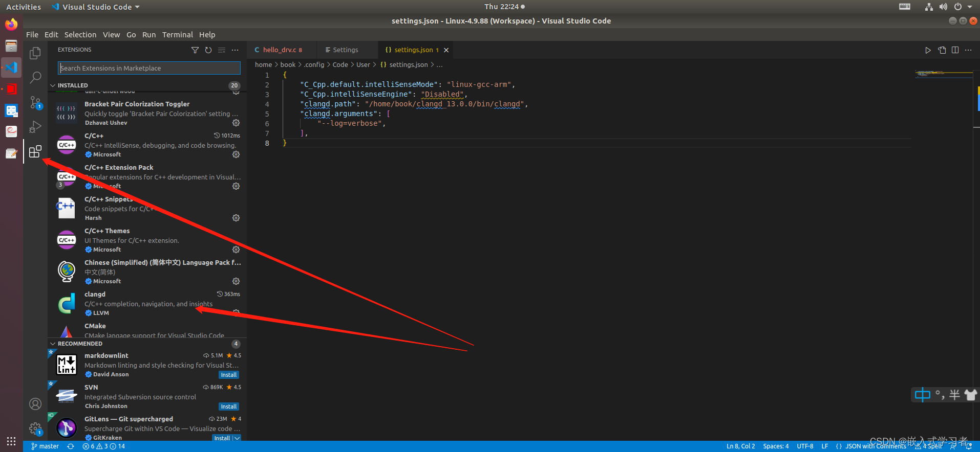Click LF end of line setting
Screen dimensions: 980x452
click(x=825, y=446)
